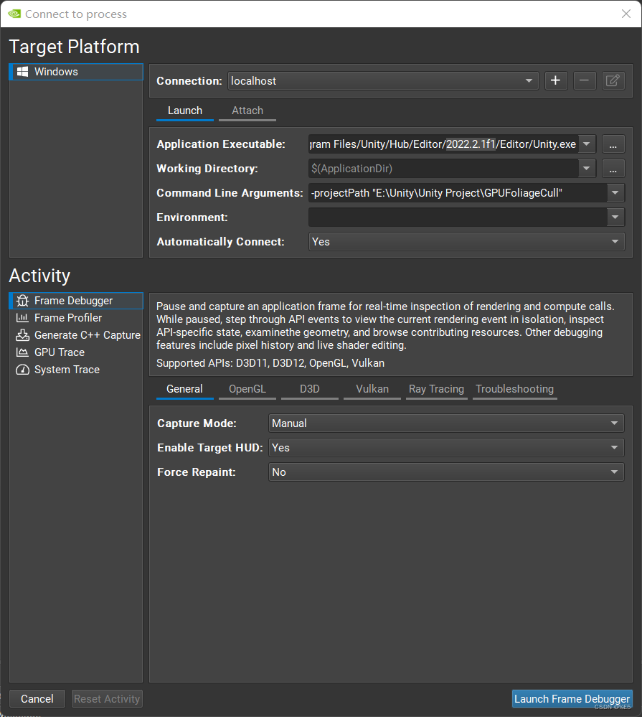Click the Cancel button
Viewport: 642px width, 717px height.
point(37,699)
